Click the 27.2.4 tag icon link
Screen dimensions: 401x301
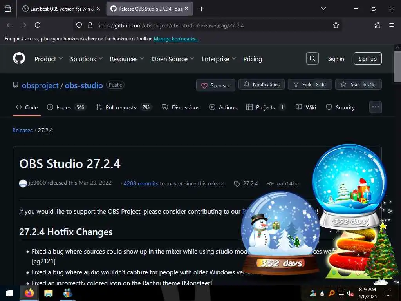[246, 183]
